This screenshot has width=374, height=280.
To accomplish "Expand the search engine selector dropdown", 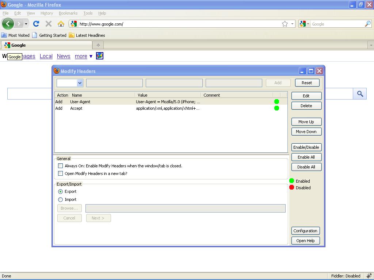I will (304, 24).
